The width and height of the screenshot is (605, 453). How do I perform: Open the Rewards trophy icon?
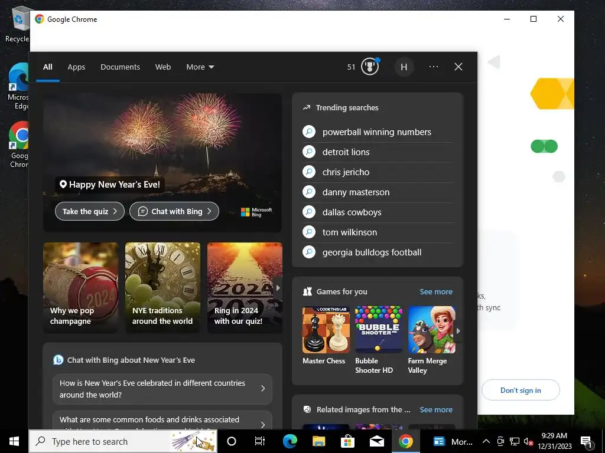(x=370, y=67)
